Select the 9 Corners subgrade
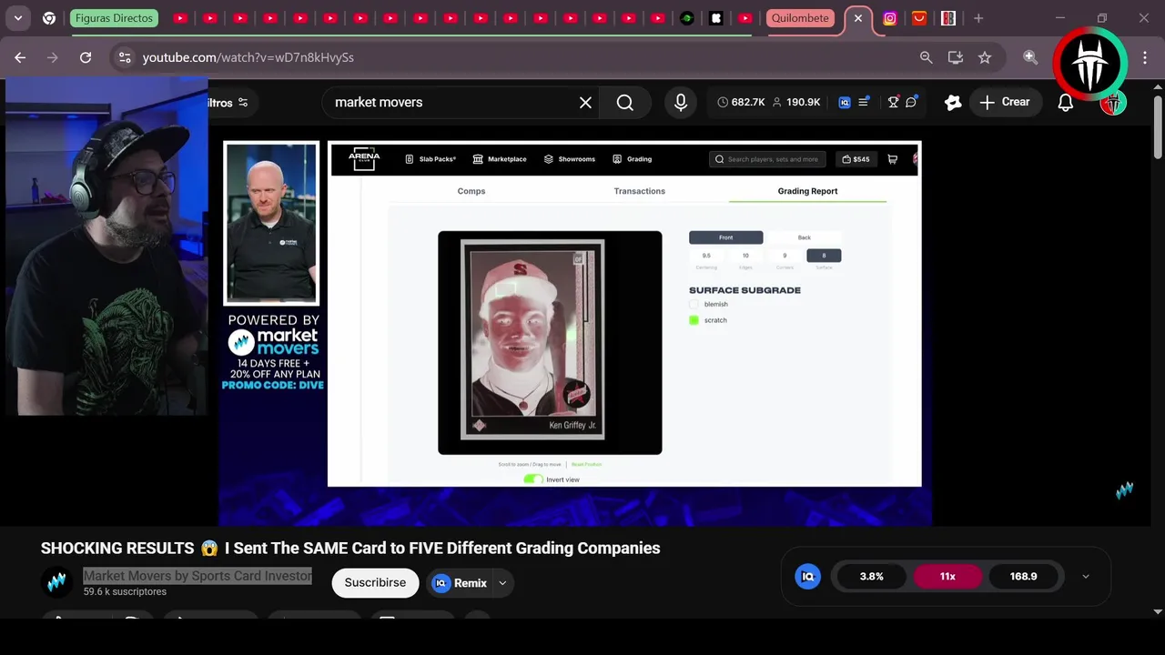Image resolution: width=1165 pixels, height=655 pixels. tap(785, 256)
